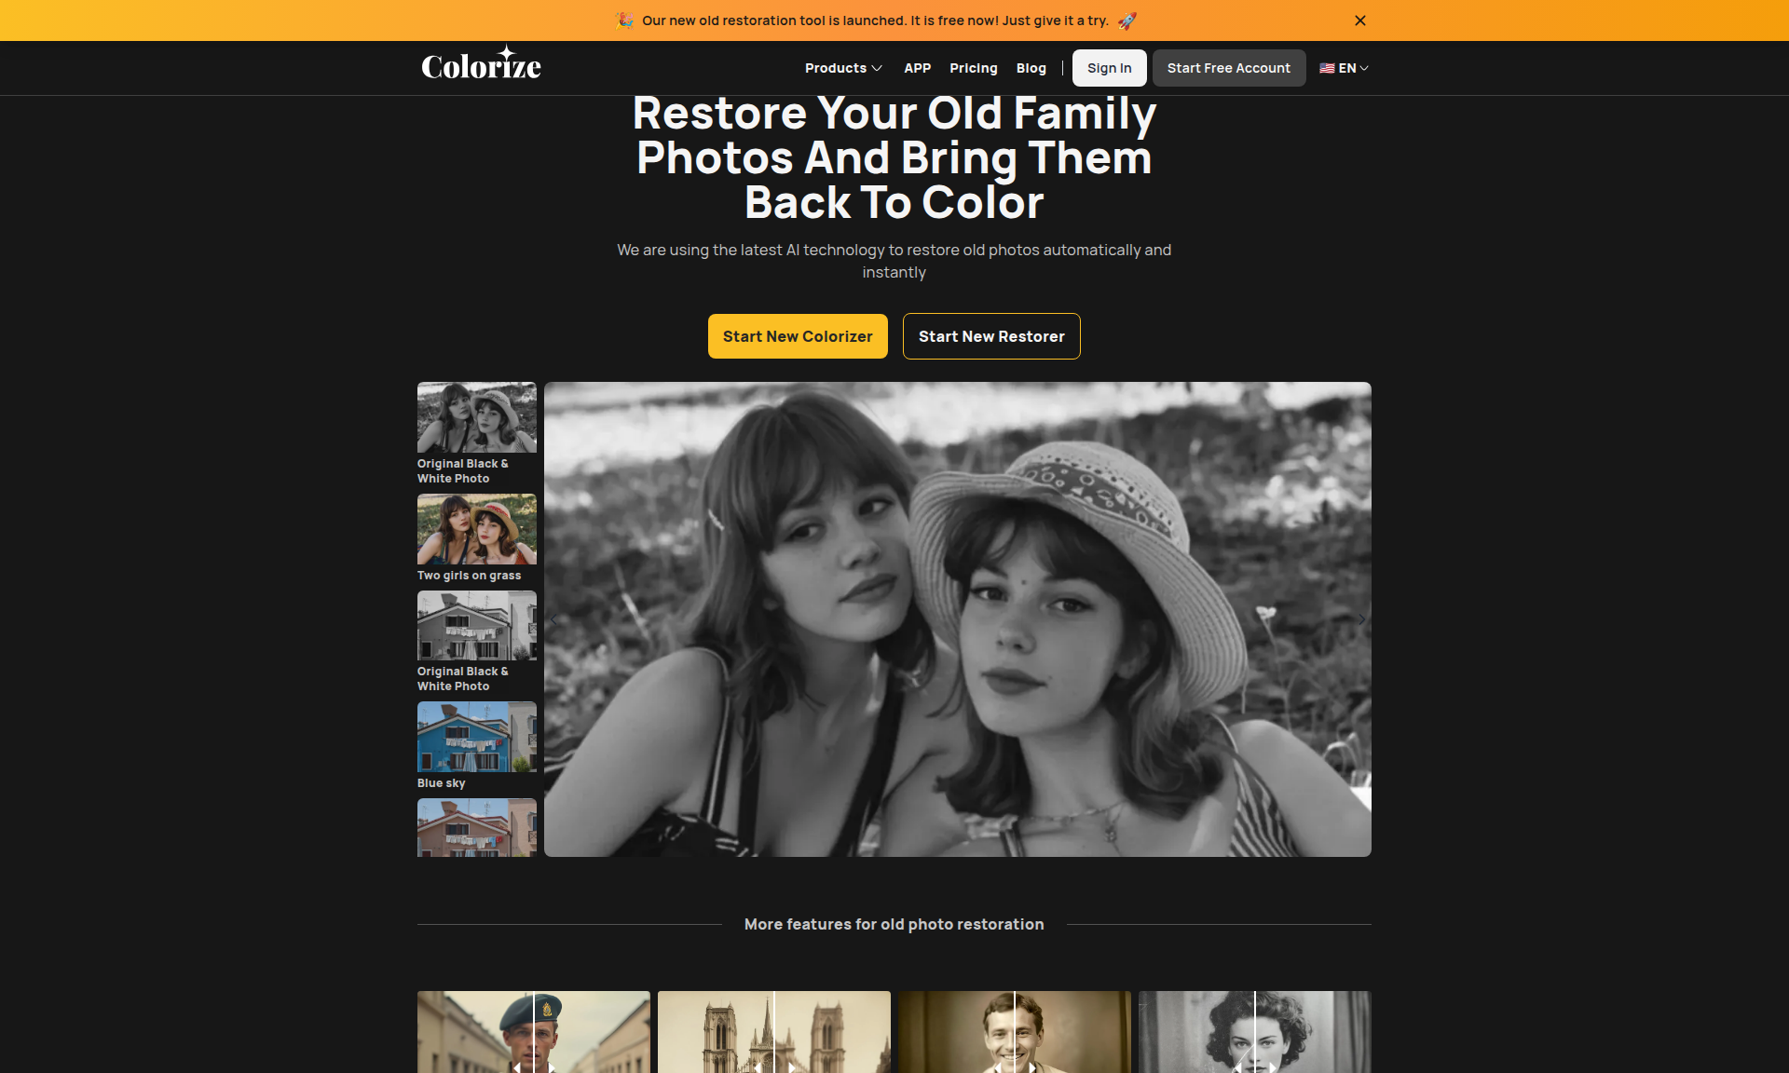The width and height of the screenshot is (1789, 1073).
Task: Click the soldier before-after comparison slider
Action: (x=534, y=1032)
